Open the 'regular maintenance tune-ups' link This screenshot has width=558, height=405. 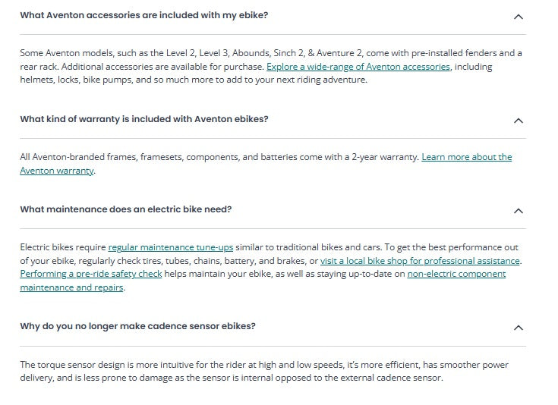click(x=171, y=247)
